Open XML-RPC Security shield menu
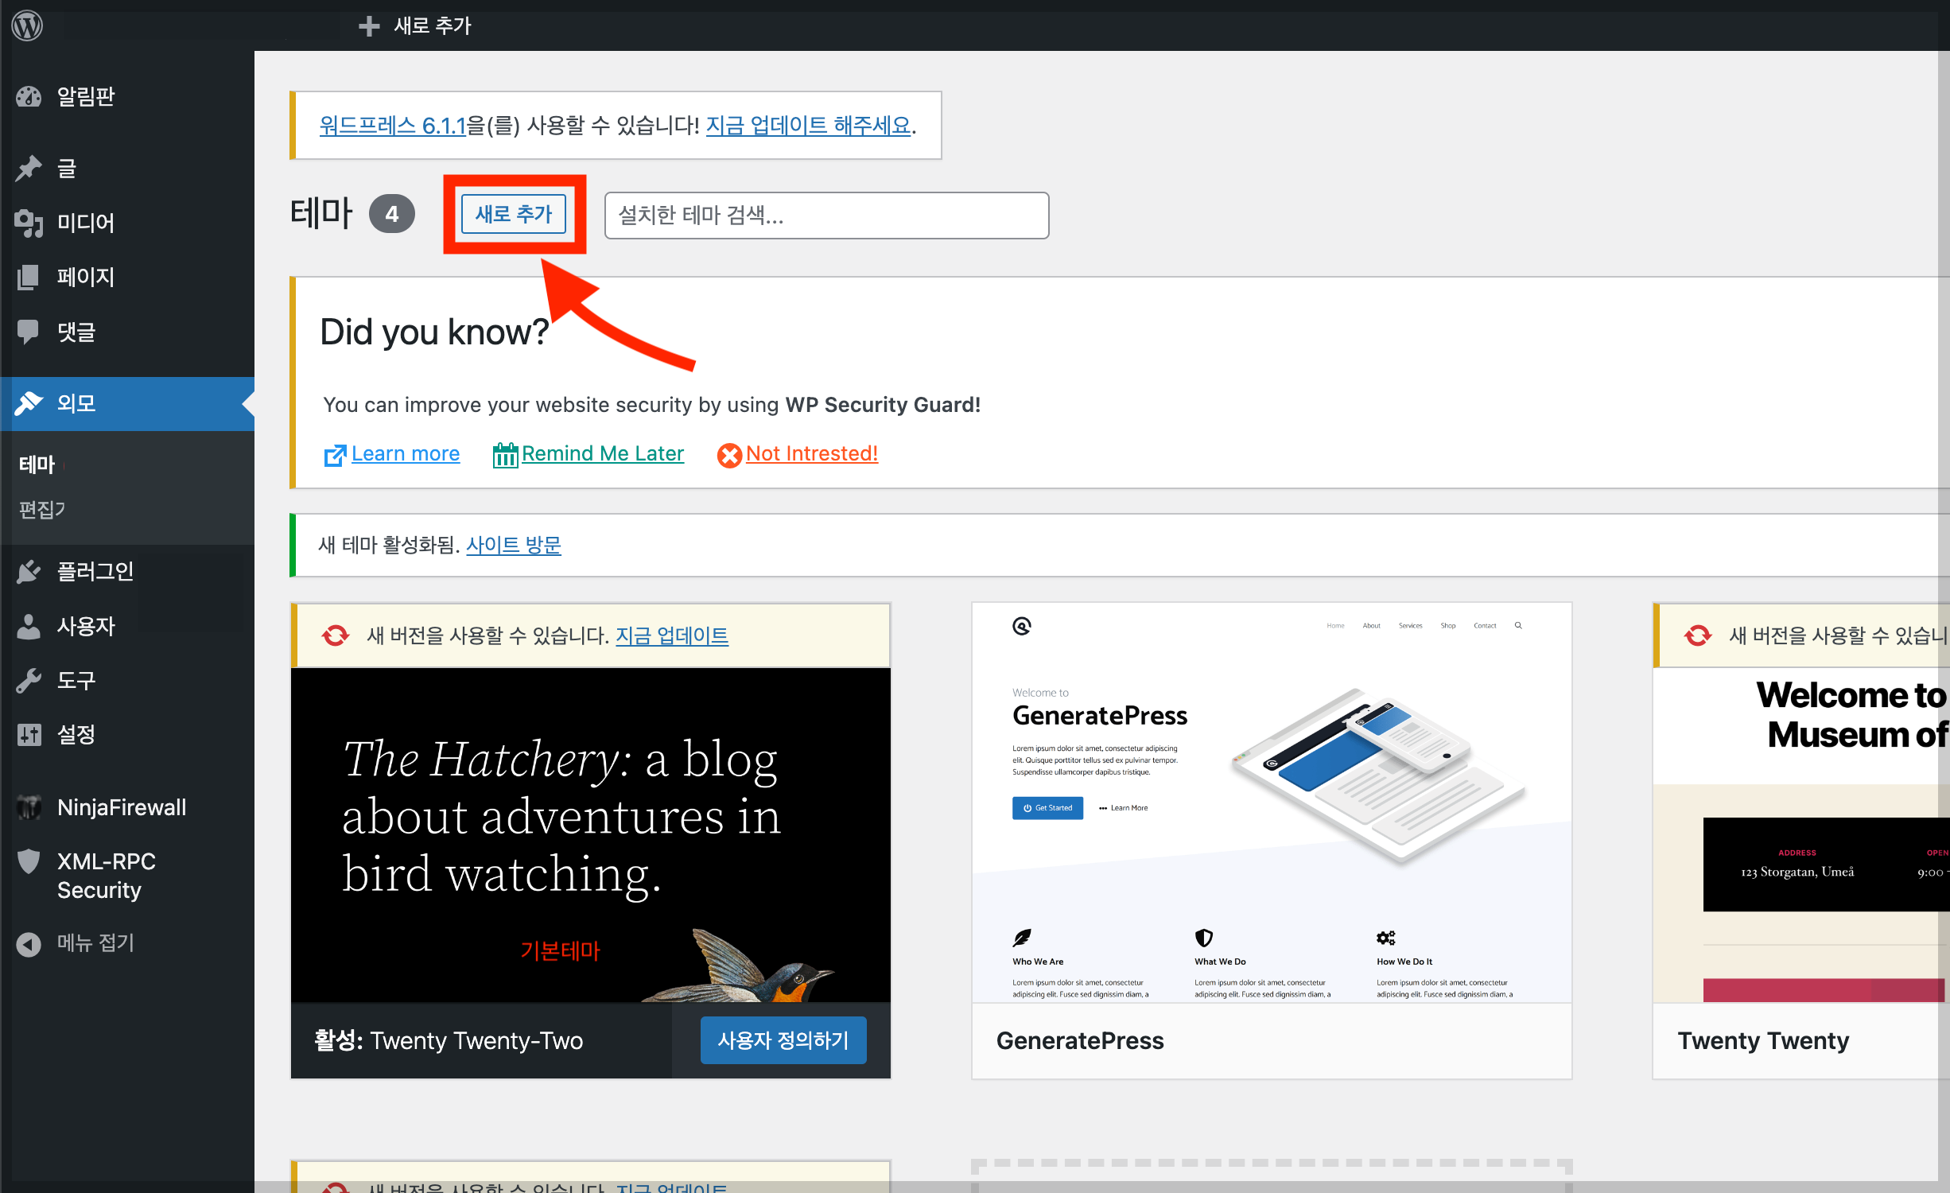The image size is (1950, 1193). pyautogui.click(x=106, y=875)
